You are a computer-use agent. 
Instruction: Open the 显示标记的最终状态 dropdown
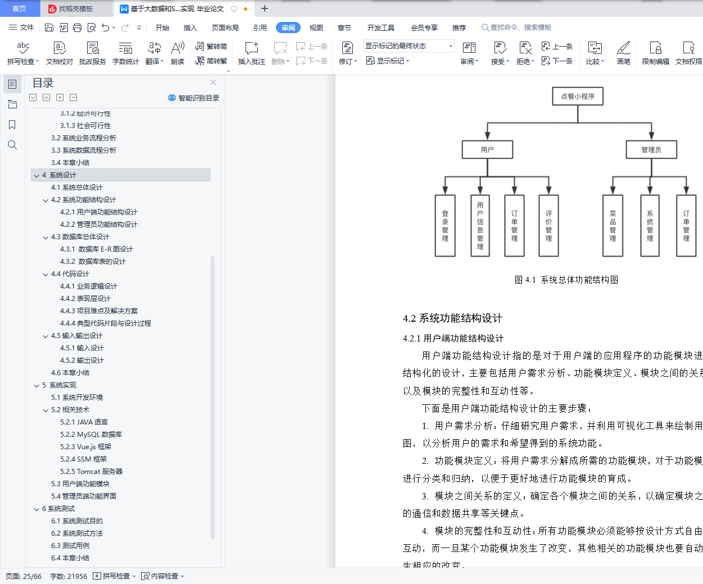click(x=409, y=46)
